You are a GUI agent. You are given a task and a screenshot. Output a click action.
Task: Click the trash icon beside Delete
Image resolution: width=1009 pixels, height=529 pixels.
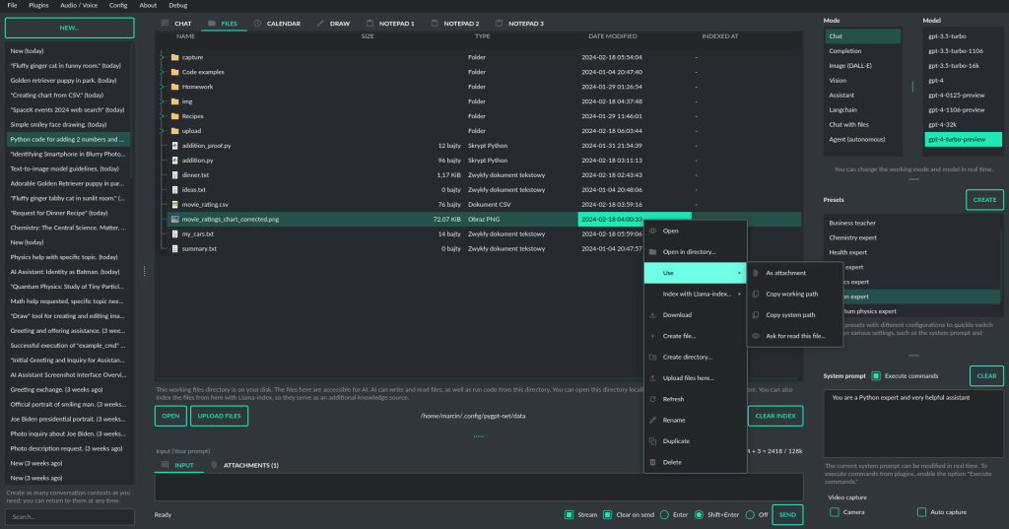[x=652, y=462]
